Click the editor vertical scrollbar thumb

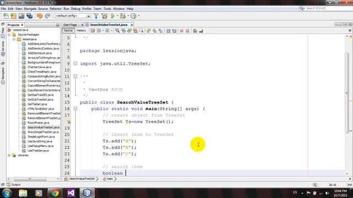click(347, 93)
